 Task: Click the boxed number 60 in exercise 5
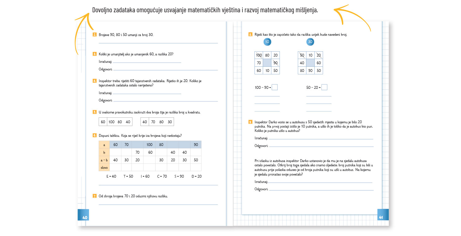[x=103, y=122]
